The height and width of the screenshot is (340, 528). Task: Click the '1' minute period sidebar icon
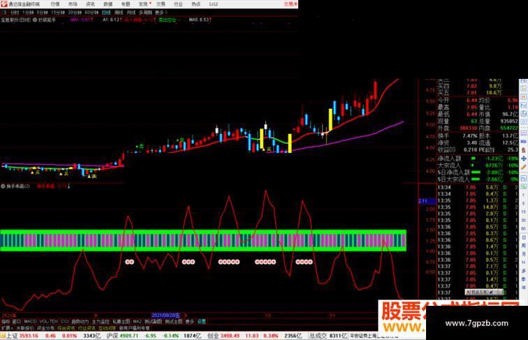click(x=523, y=195)
